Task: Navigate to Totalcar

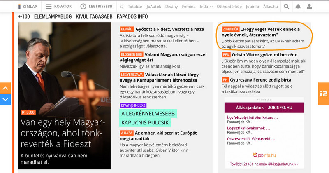Action: 135,7
